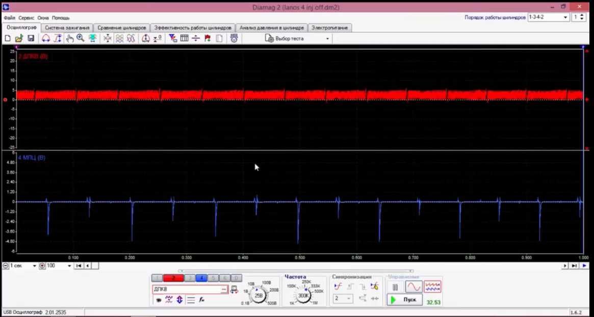Activate the hand pan tool
594x317 pixels.
tap(69, 38)
